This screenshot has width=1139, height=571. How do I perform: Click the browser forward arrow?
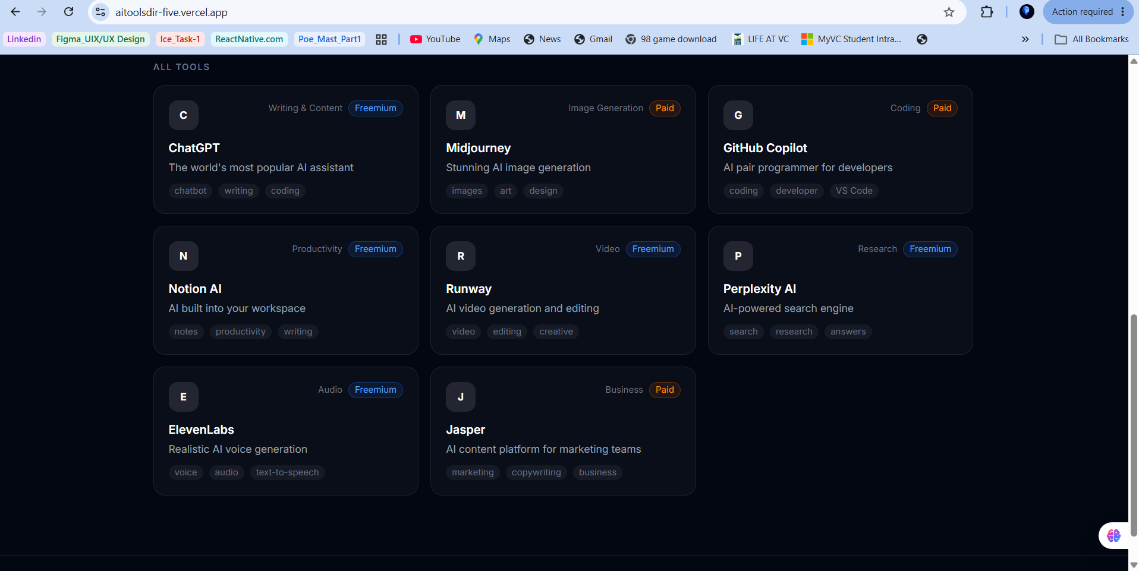[x=42, y=12]
